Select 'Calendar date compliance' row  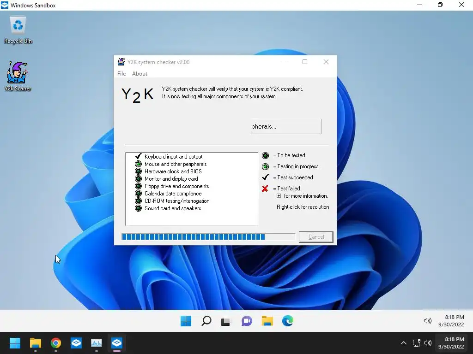[x=173, y=194]
